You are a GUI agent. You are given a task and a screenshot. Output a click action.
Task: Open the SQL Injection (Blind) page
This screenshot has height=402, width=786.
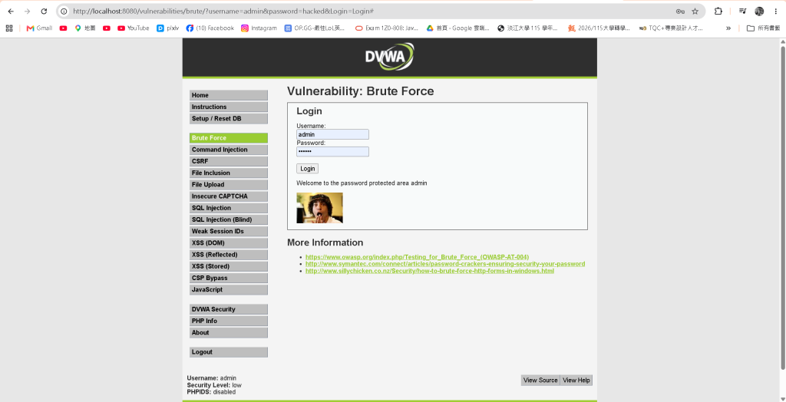pos(229,219)
